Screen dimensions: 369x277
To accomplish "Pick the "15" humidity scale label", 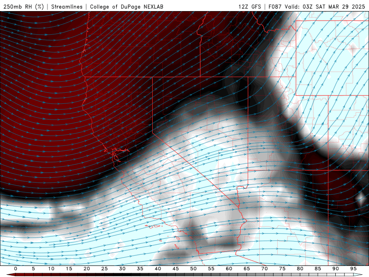I will pyautogui.click(x=69, y=269).
